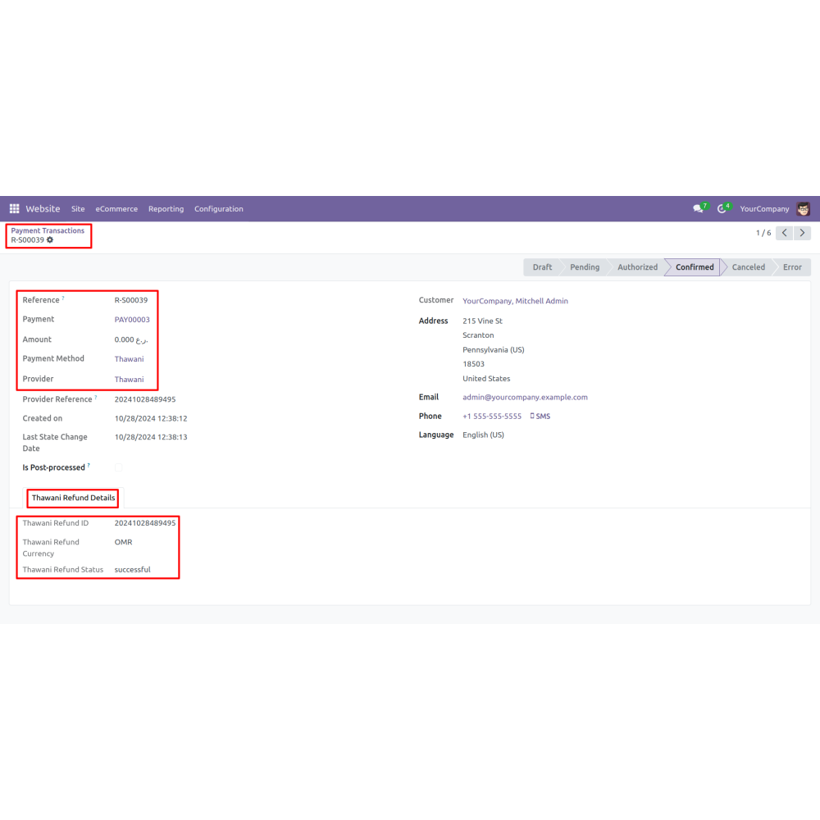Set status to Canceled
The height and width of the screenshot is (820, 820).
748,267
